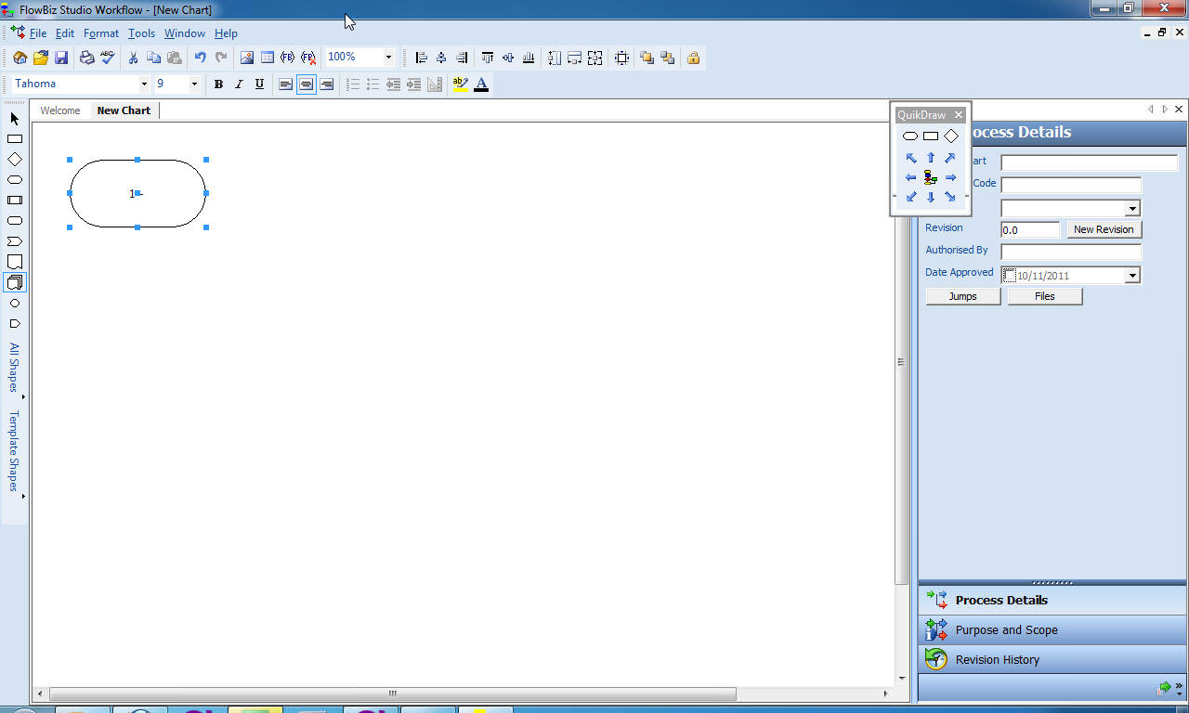Insert a table using the grid icon
This screenshot has width=1189, height=713.
(x=267, y=58)
